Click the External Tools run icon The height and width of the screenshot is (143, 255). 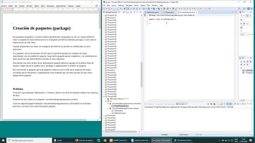pos(159,9)
